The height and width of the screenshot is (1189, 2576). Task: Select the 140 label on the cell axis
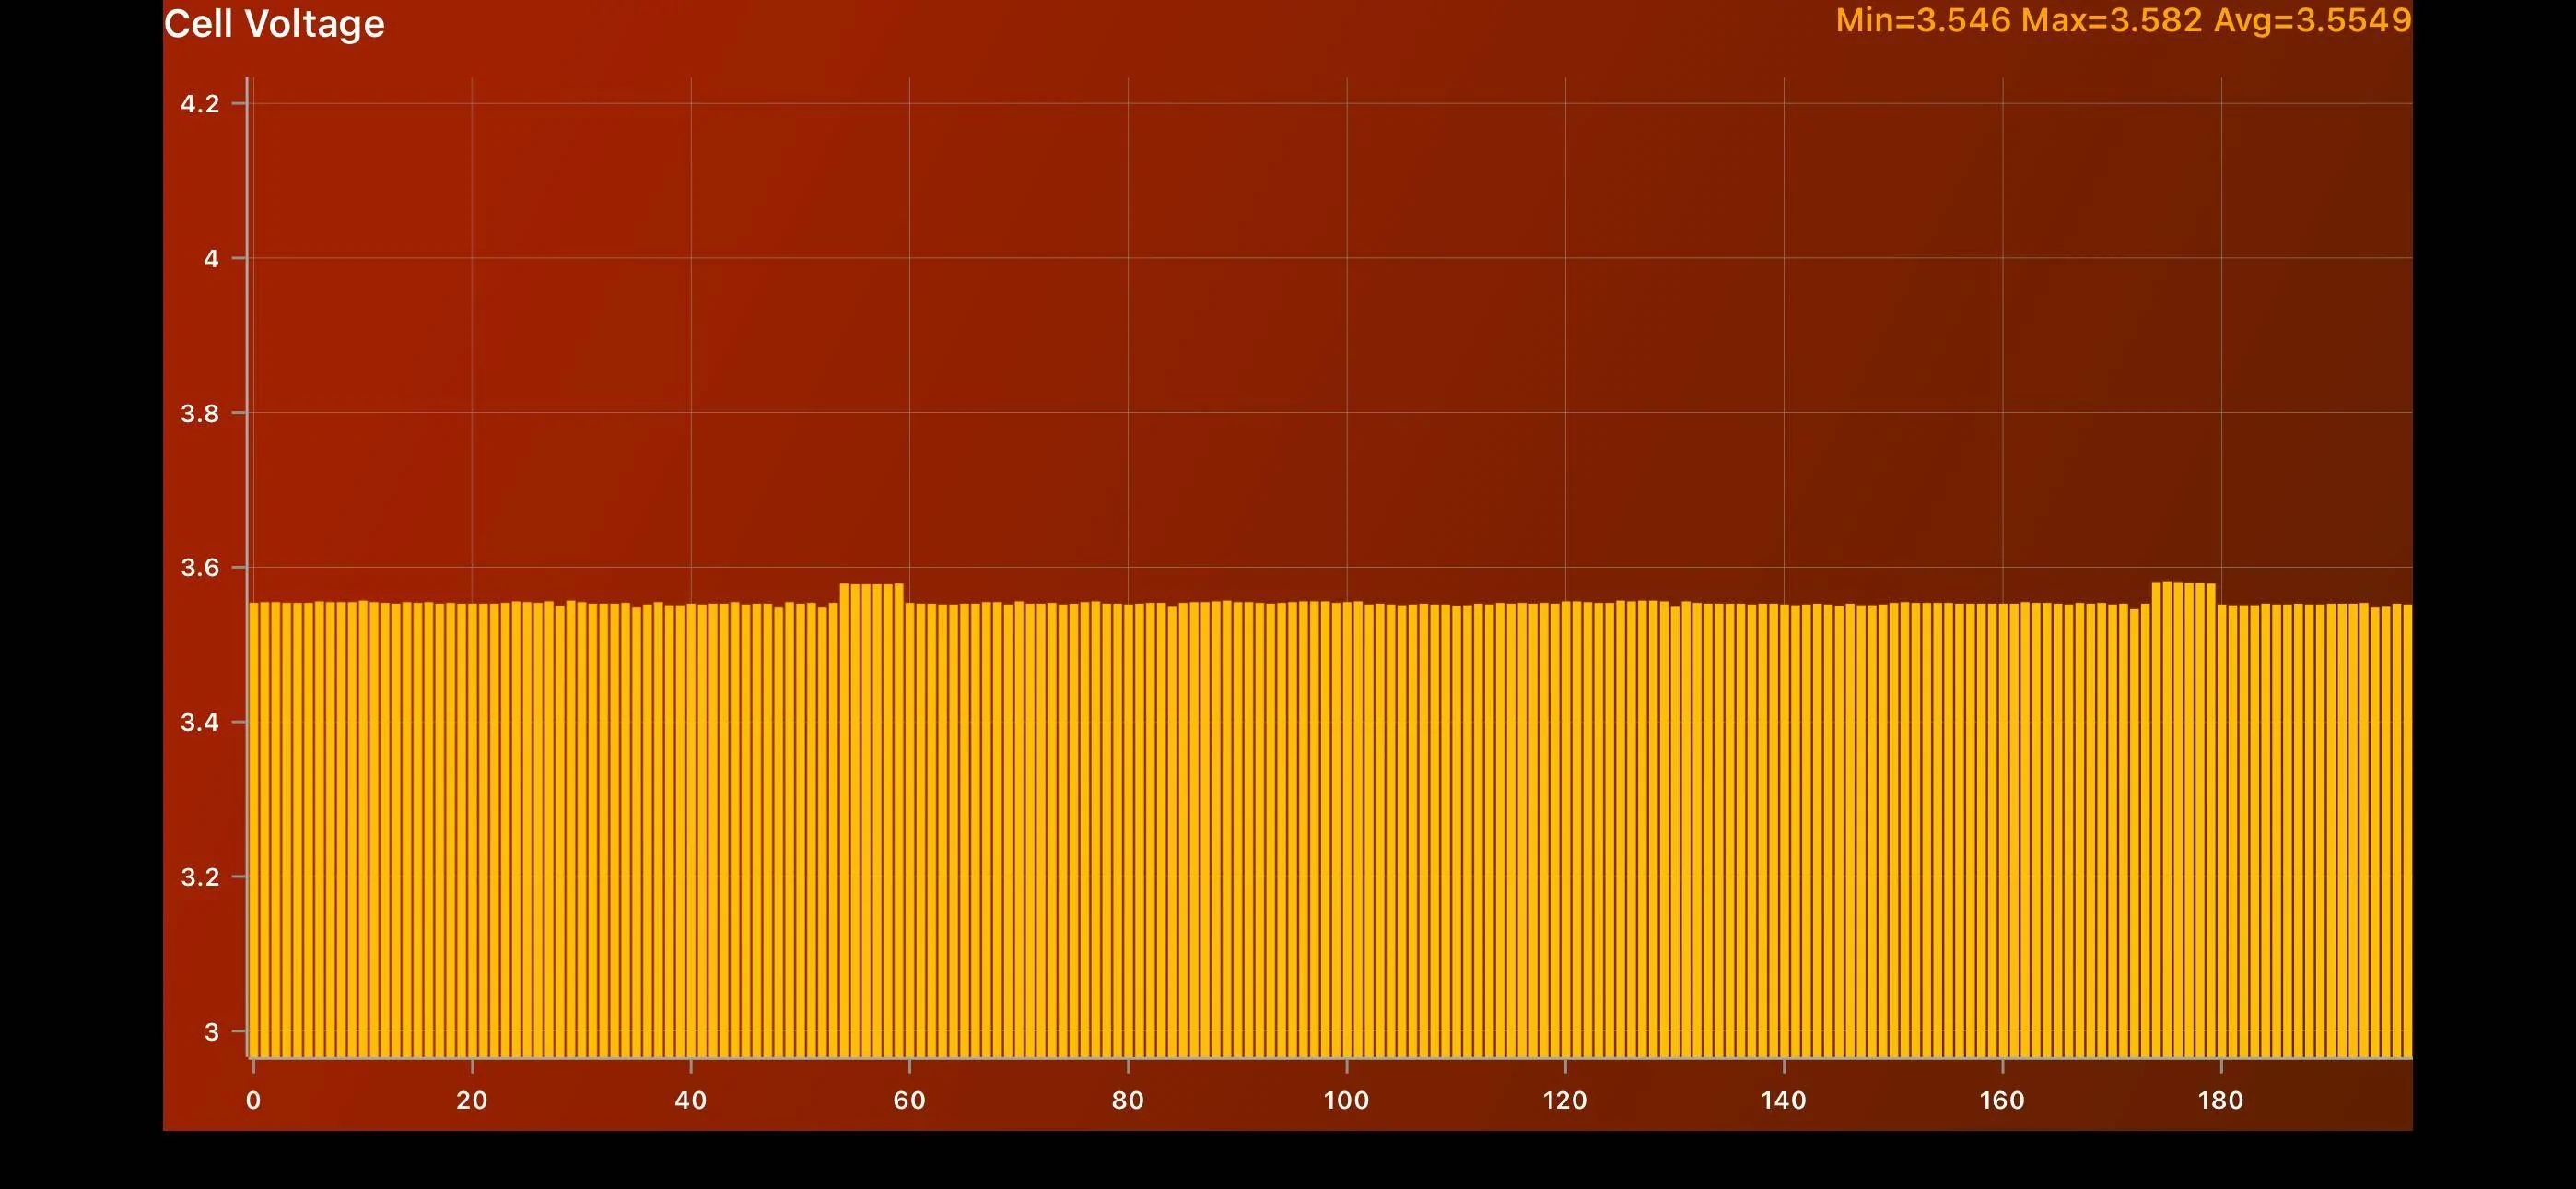(x=1784, y=1100)
